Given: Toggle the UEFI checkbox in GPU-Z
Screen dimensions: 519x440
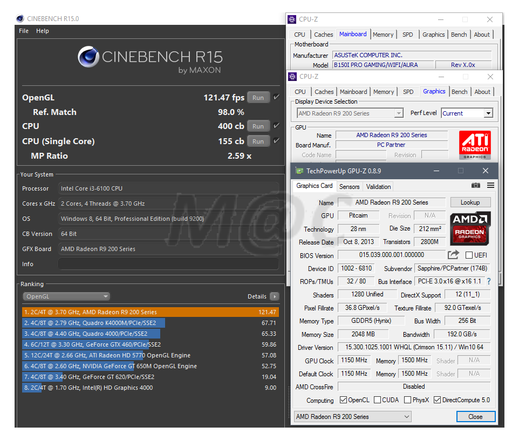Looking at the screenshot, I should click(469, 255).
